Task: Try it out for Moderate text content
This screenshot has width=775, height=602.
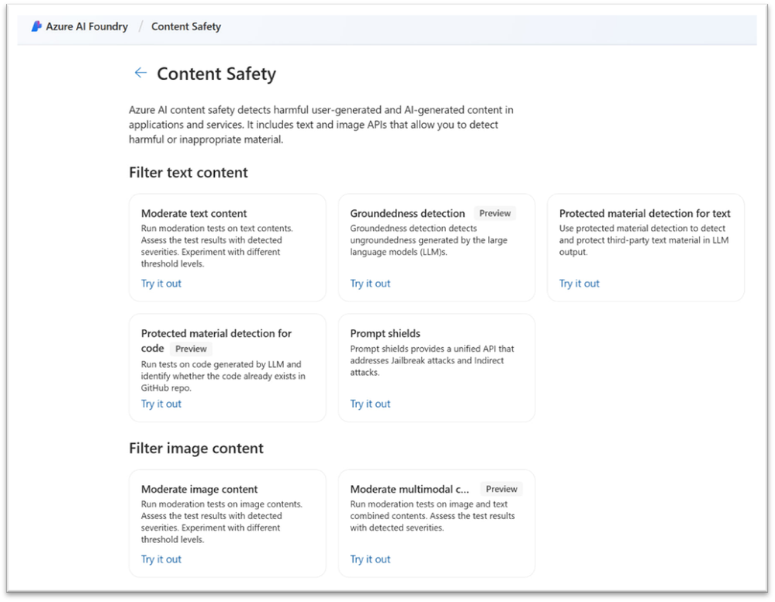Action: click(x=161, y=284)
